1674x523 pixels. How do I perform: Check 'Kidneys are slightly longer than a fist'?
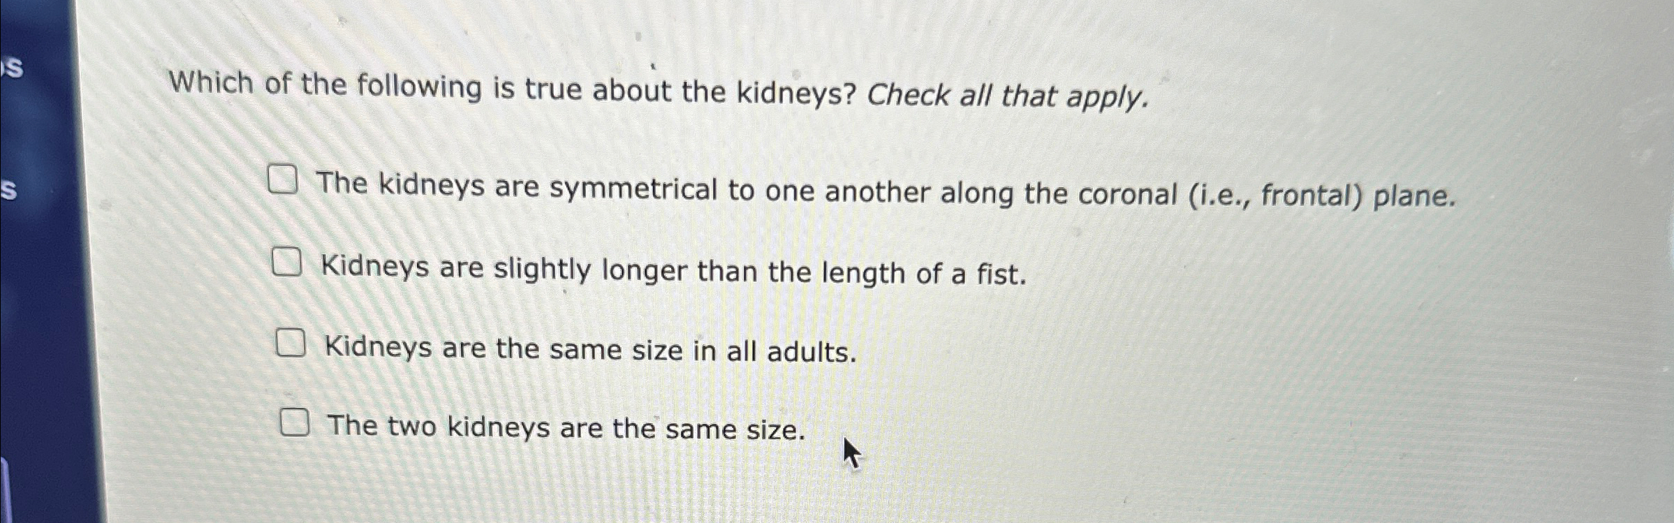pyautogui.click(x=288, y=260)
